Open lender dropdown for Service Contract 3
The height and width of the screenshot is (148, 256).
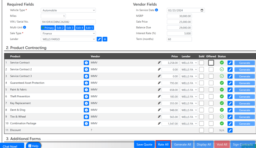tap(189, 76)
